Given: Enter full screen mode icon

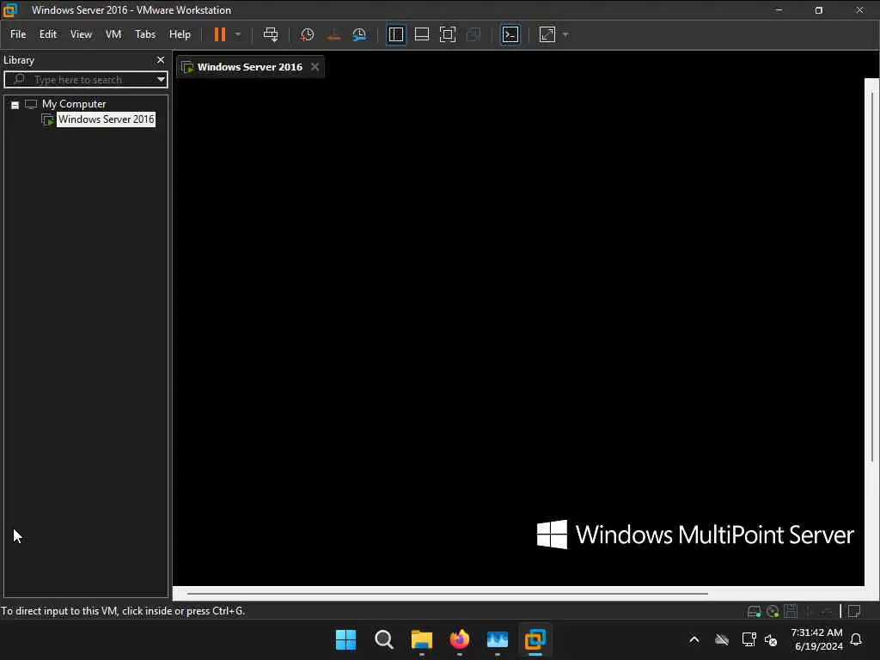Looking at the screenshot, I should tap(447, 34).
